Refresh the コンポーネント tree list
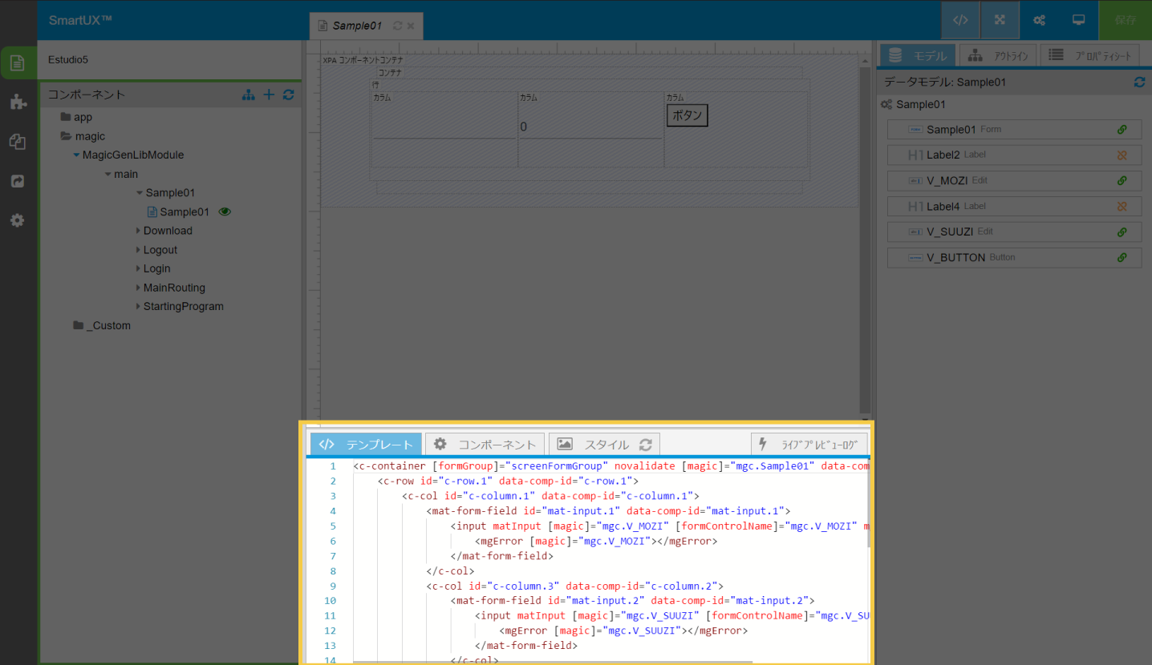The height and width of the screenshot is (665, 1152). pyautogui.click(x=288, y=95)
